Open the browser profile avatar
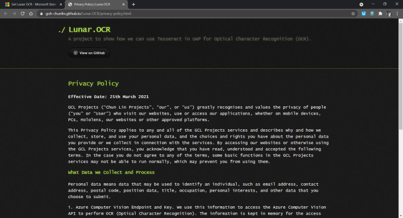Image resolution: width=403 pixels, height=218 pixels. [x=389, y=14]
